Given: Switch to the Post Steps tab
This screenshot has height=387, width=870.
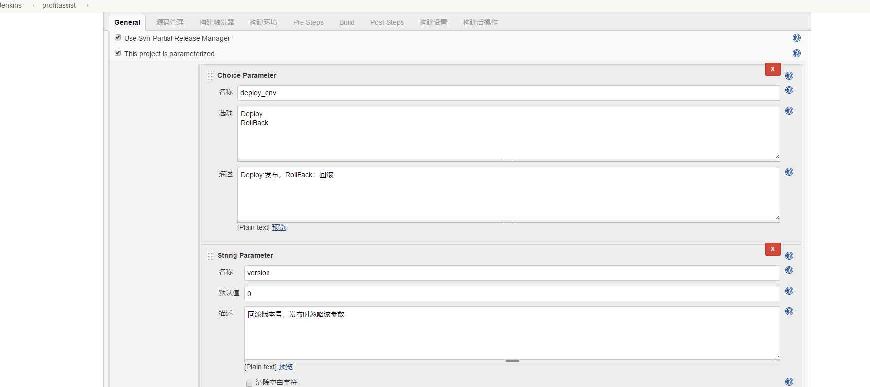Looking at the screenshot, I should pos(387,22).
